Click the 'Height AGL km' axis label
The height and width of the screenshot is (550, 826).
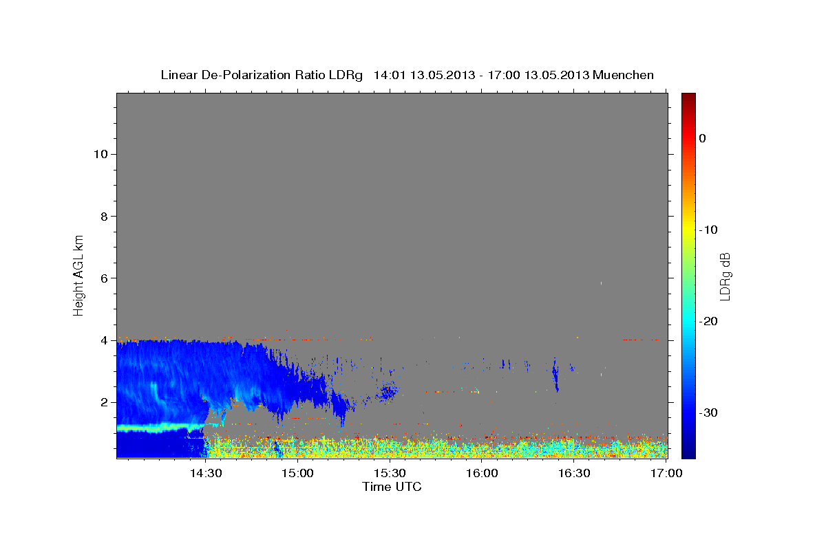click(x=79, y=274)
